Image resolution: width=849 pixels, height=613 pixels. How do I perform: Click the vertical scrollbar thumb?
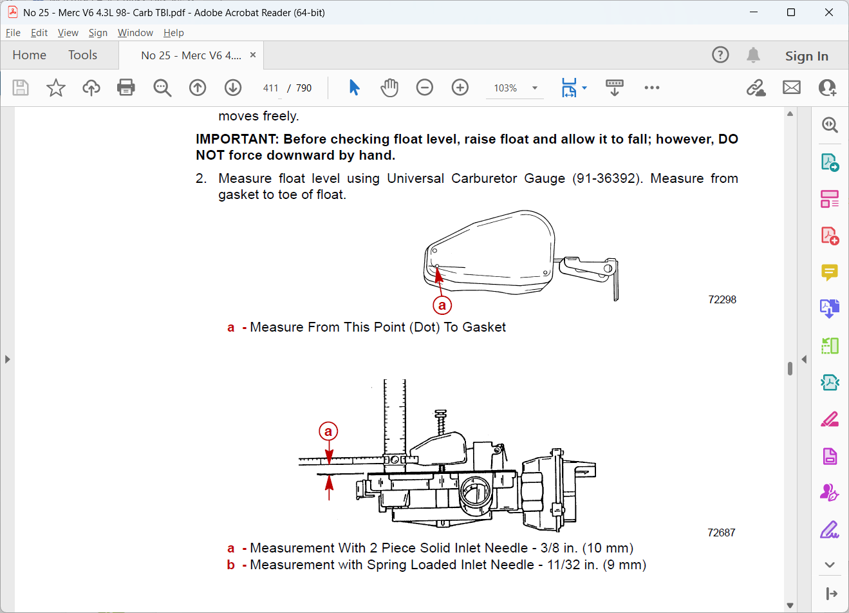click(x=790, y=368)
